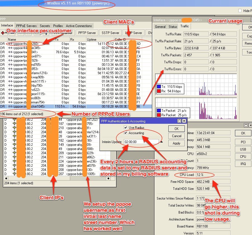Expand the new-interface type dropdown arrow

(6, 33)
